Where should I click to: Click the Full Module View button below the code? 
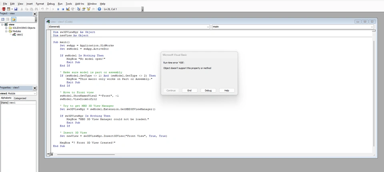52,154
